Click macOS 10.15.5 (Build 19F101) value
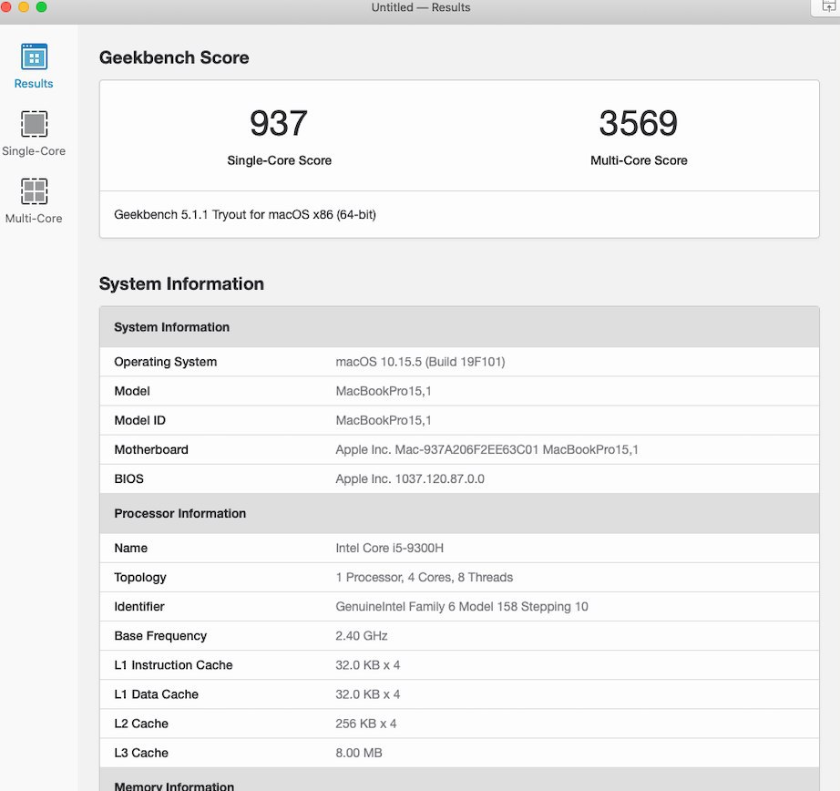 point(420,362)
